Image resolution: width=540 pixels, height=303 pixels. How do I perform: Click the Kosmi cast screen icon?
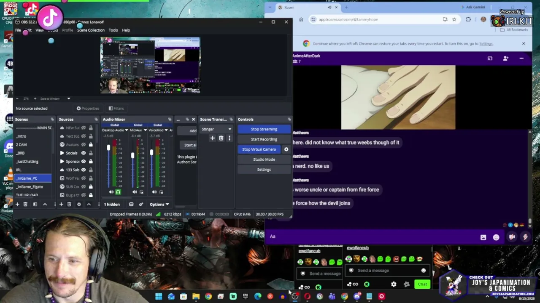[490, 58]
